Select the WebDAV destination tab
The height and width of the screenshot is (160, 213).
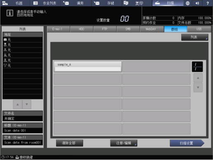(x=152, y=29)
